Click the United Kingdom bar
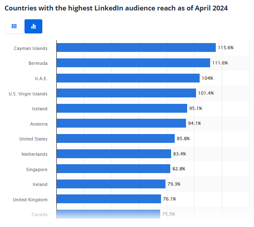This screenshot has width=254, height=227. point(109,199)
